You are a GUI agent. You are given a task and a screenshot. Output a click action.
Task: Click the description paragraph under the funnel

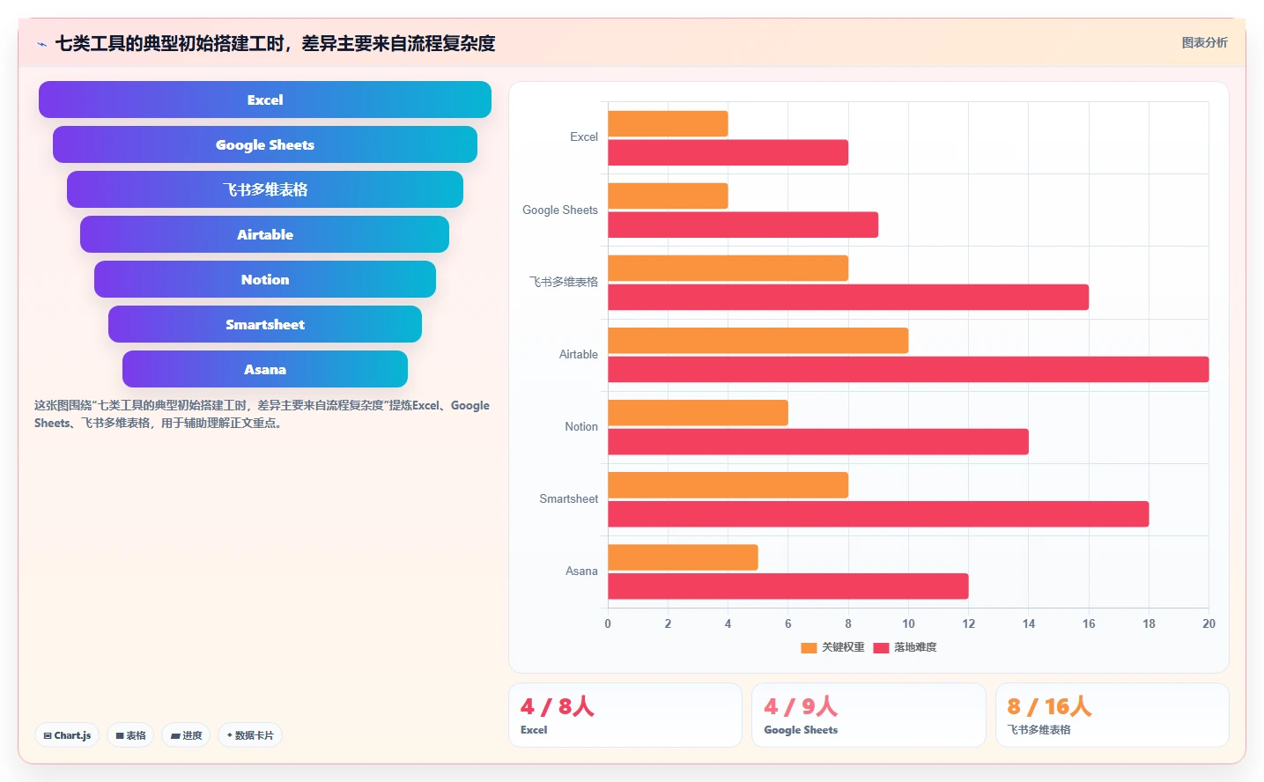[262, 414]
